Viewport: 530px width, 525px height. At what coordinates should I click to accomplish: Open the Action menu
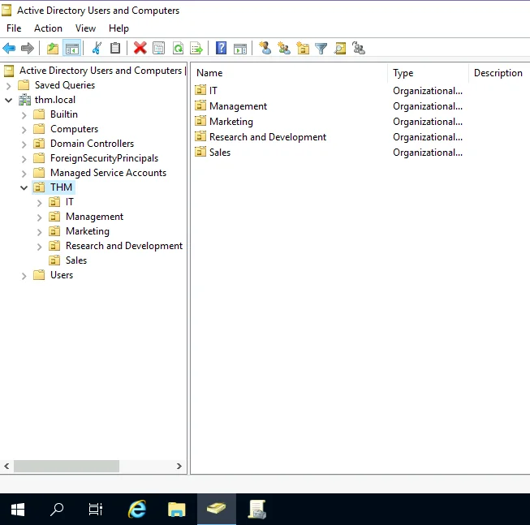[48, 28]
